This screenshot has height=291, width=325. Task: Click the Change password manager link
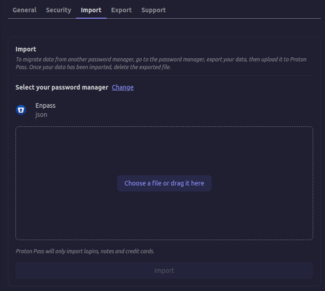(123, 87)
